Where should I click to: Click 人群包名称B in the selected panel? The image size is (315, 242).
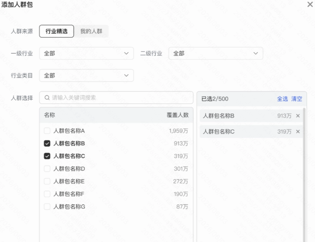pos(219,116)
